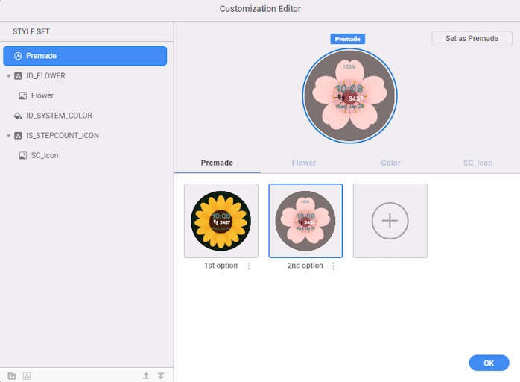Select the Premade item in Style Set
This screenshot has height=382, width=520.
(x=85, y=56)
